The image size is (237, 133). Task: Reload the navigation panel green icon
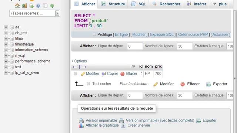(52, 6)
